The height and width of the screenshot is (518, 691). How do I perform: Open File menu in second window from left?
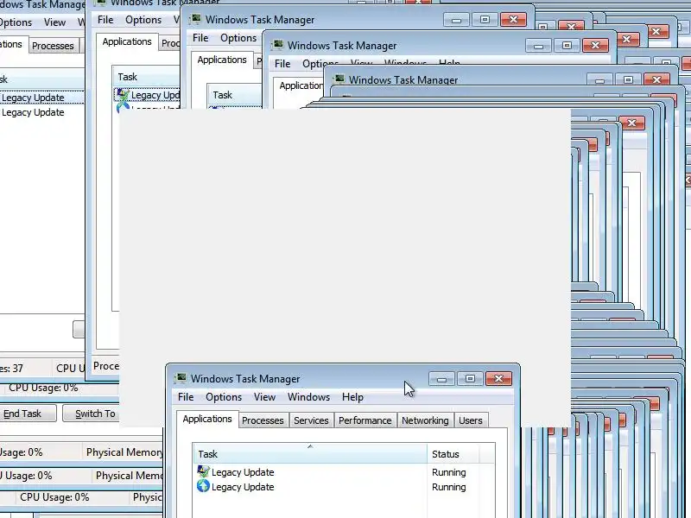coord(105,20)
